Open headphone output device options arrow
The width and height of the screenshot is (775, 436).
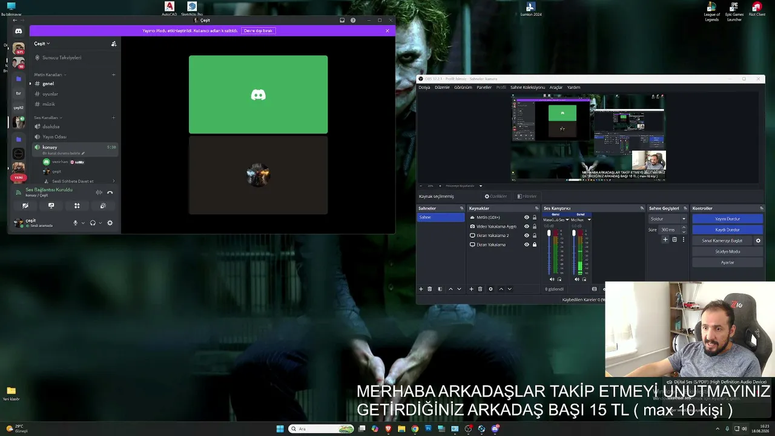coord(100,223)
